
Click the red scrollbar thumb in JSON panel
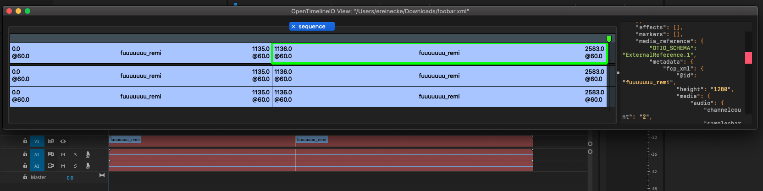tap(748, 58)
